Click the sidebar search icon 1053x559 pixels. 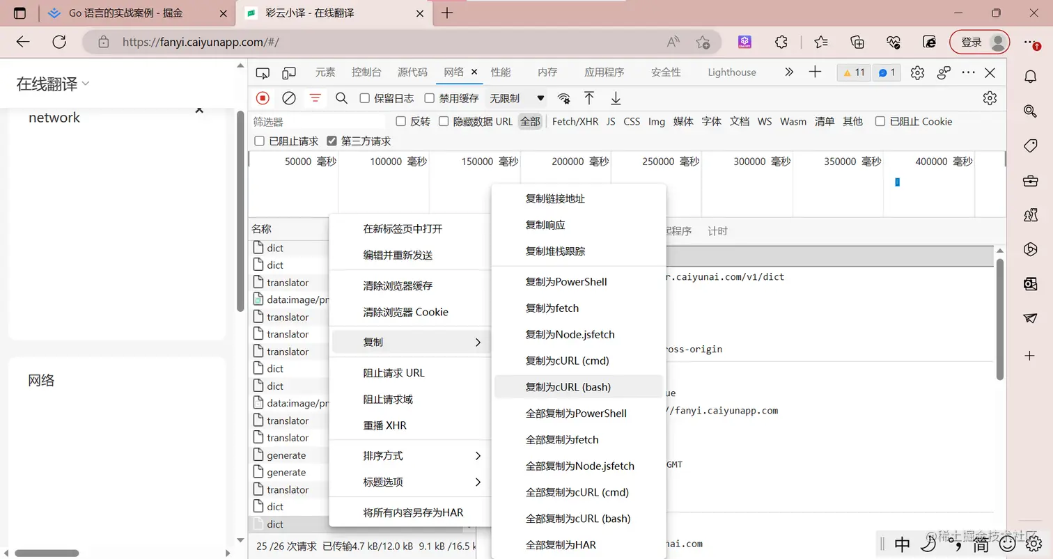pyautogui.click(x=1030, y=111)
